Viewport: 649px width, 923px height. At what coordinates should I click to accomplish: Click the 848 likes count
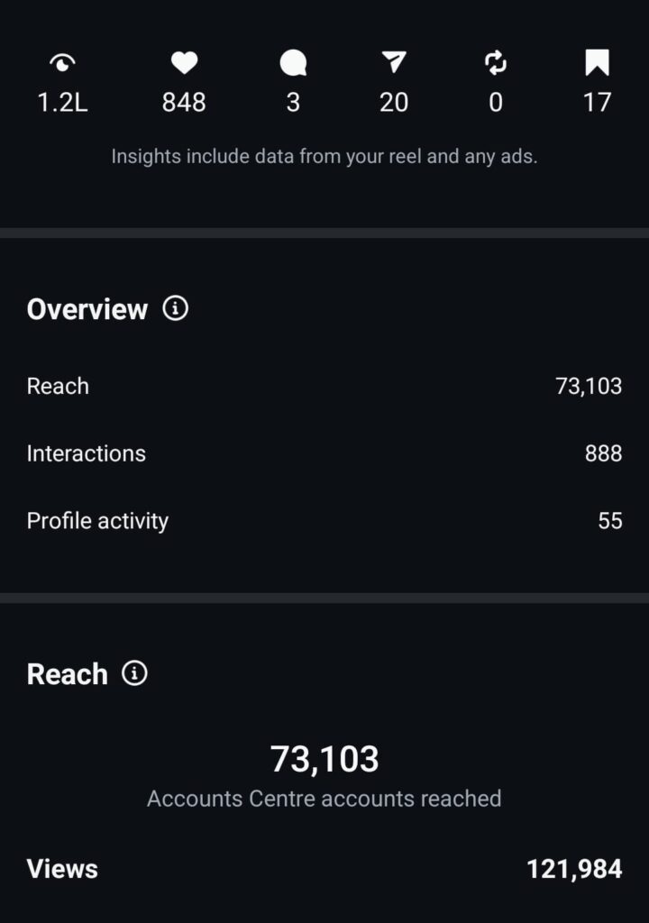pos(184,103)
